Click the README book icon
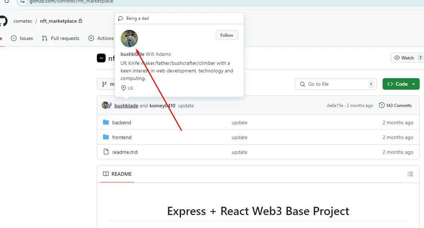This screenshot has width=424, height=228. click(106, 174)
